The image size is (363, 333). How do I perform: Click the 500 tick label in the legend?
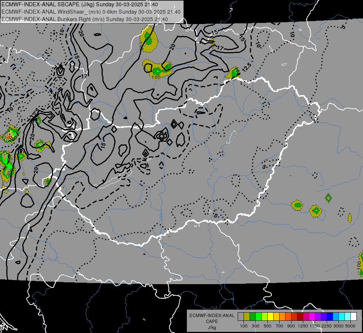(267, 326)
